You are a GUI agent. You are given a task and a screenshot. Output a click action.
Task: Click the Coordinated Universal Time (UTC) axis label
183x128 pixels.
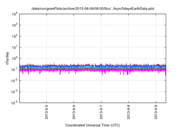click(92, 125)
